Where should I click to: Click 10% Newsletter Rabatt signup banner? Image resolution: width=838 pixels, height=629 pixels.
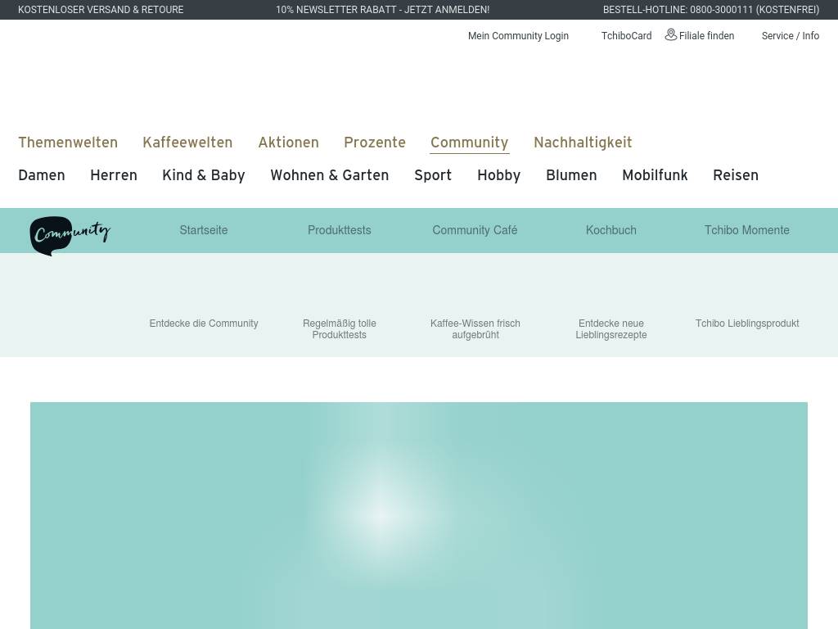coord(382,10)
